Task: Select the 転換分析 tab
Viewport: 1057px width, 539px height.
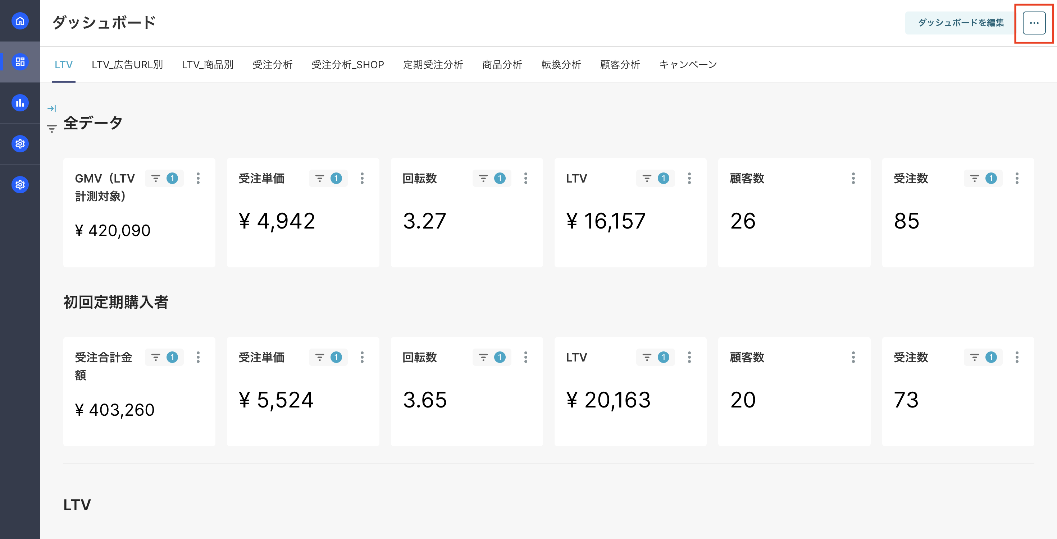Action: click(x=561, y=65)
